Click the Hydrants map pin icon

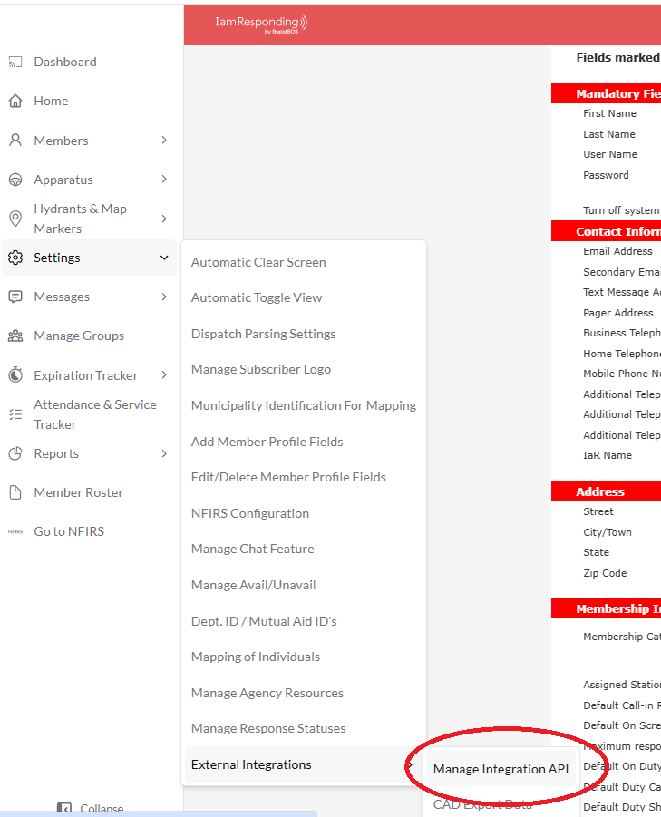coord(15,219)
